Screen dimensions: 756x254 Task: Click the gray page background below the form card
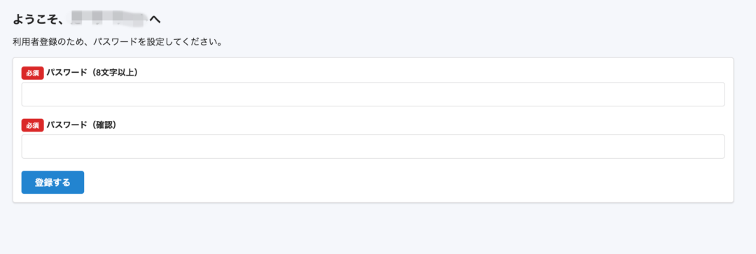378,229
